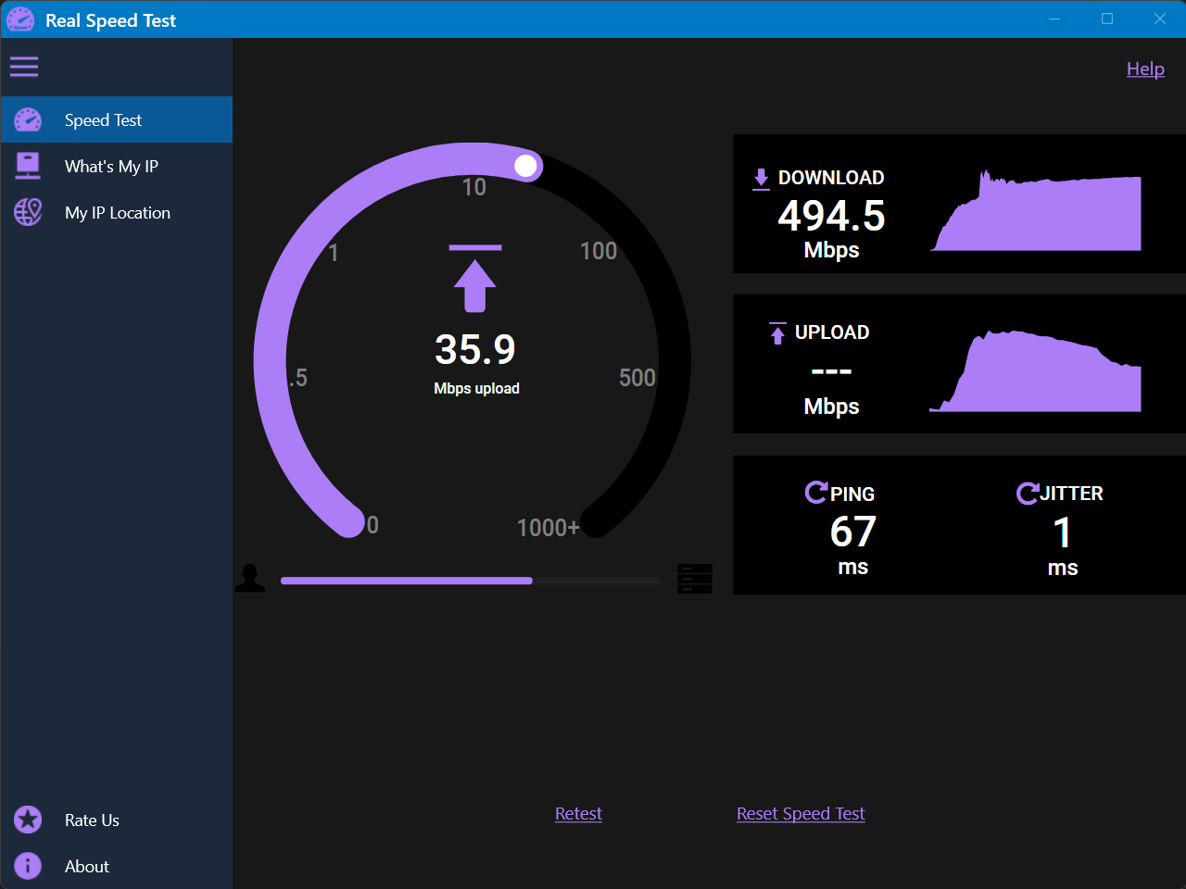Viewport: 1186px width, 889px height.
Task: Switch to the What's My IP page
Action: [111, 166]
